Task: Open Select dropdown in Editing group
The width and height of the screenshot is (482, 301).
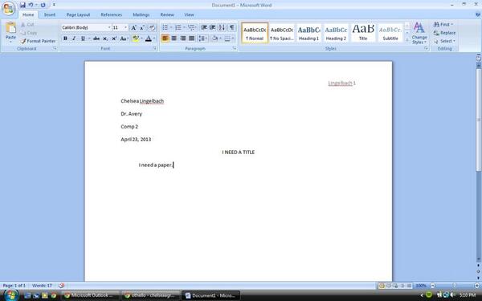Action: tap(444, 41)
